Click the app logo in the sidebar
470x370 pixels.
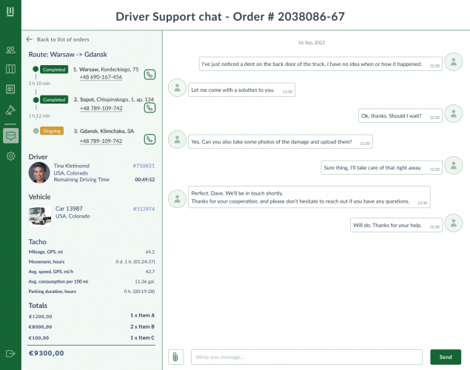pyautogui.click(x=10, y=12)
